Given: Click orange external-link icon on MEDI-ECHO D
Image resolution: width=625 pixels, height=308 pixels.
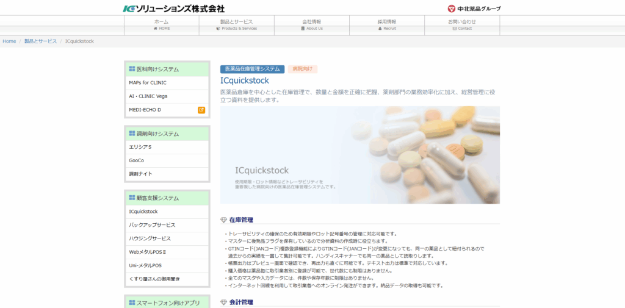Looking at the screenshot, I should [201, 110].
